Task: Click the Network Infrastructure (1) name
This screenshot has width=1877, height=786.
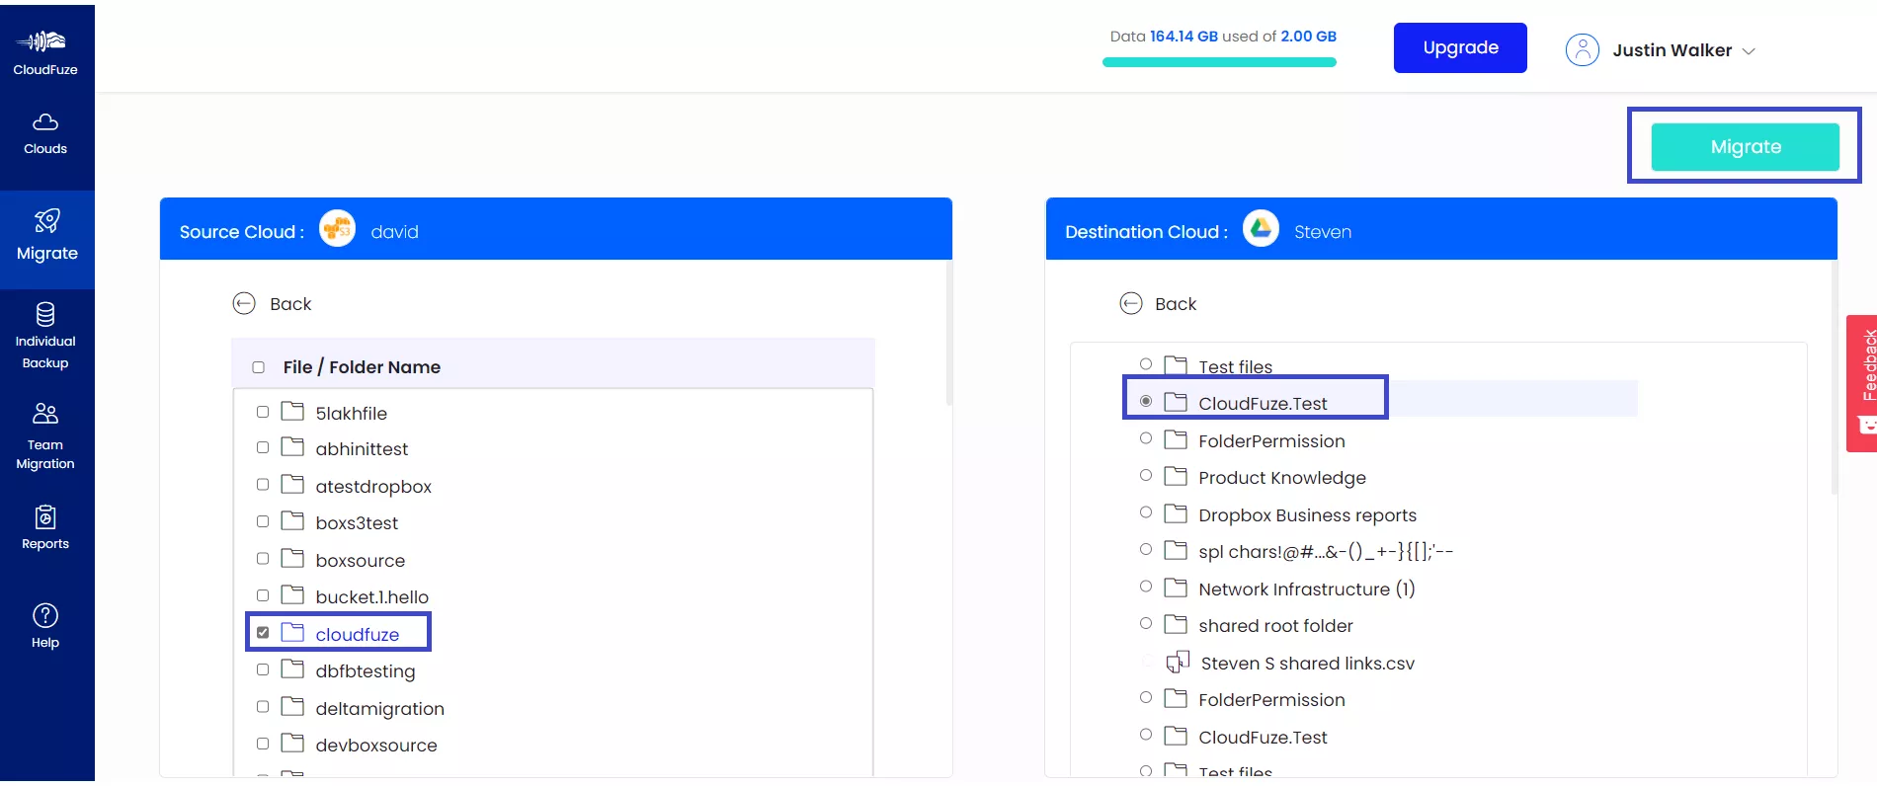Action: [1307, 589]
